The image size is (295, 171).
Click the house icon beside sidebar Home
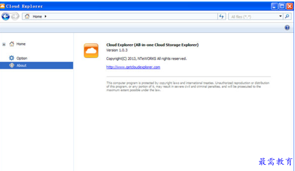(x=12, y=44)
